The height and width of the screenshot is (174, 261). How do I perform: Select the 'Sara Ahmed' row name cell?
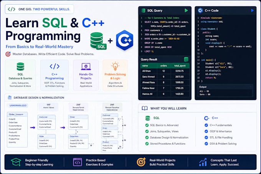(149, 77)
